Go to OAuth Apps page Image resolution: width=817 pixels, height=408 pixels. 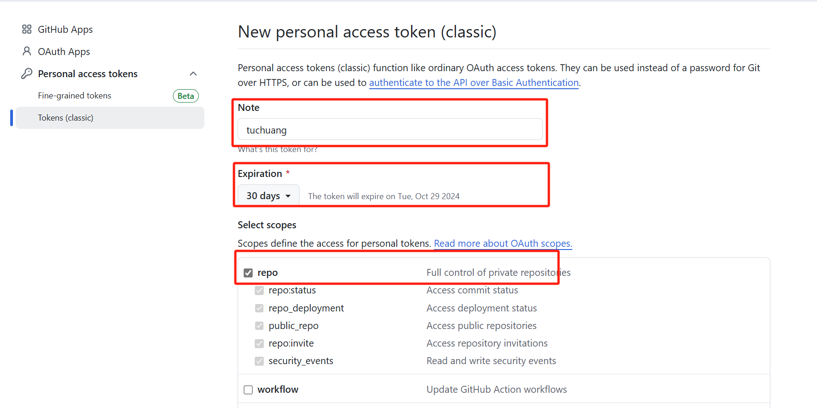coord(64,52)
